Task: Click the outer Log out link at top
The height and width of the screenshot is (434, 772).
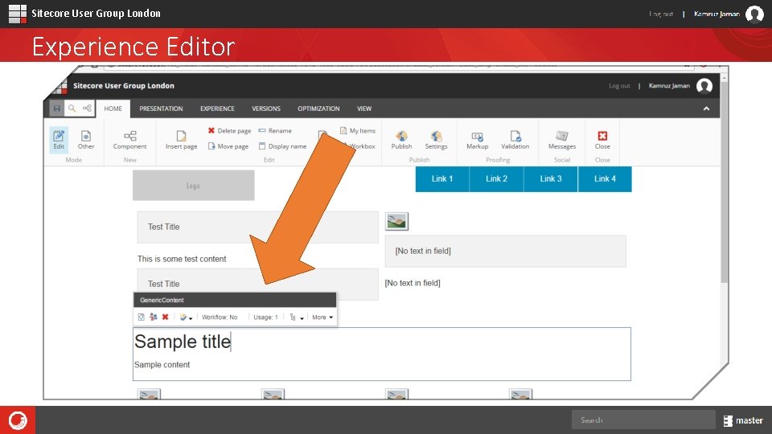Action: click(x=661, y=14)
